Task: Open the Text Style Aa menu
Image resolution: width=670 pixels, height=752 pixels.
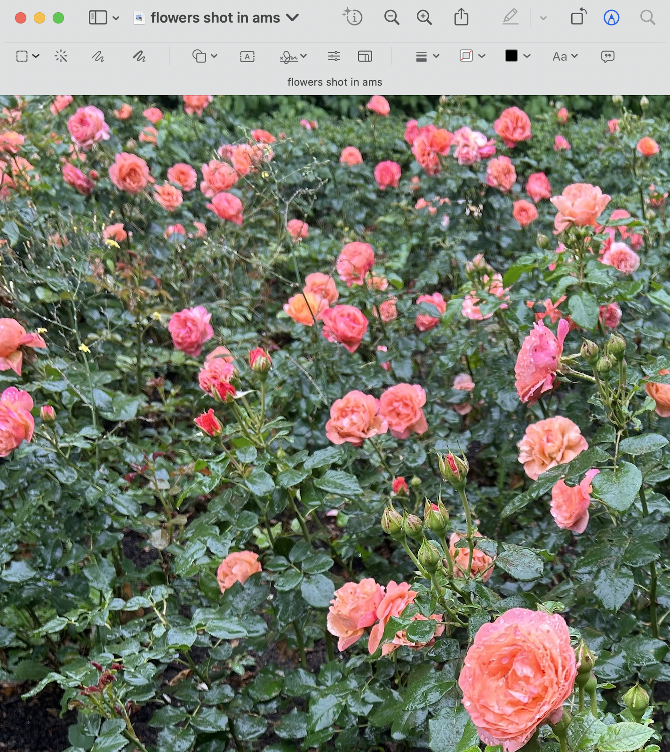Action: pyautogui.click(x=565, y=56)
